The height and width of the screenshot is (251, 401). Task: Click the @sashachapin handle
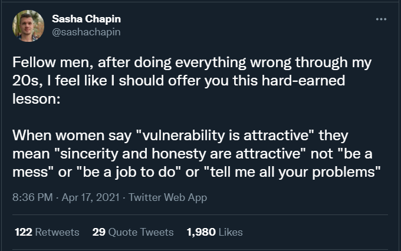(x=86, y=32)
